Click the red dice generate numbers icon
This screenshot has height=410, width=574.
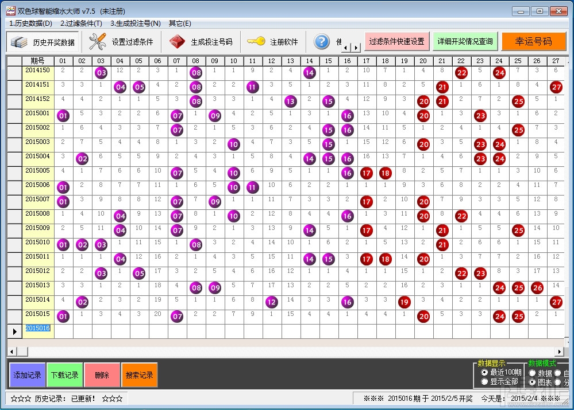tap(177, 42)
